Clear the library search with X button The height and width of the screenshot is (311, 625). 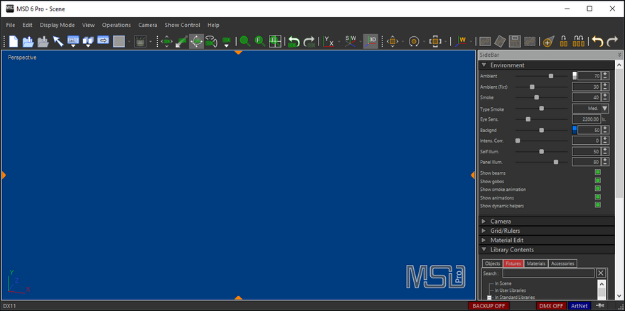[601, 273]
